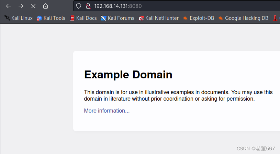Go back using the left arrow button

coord(9,6)
